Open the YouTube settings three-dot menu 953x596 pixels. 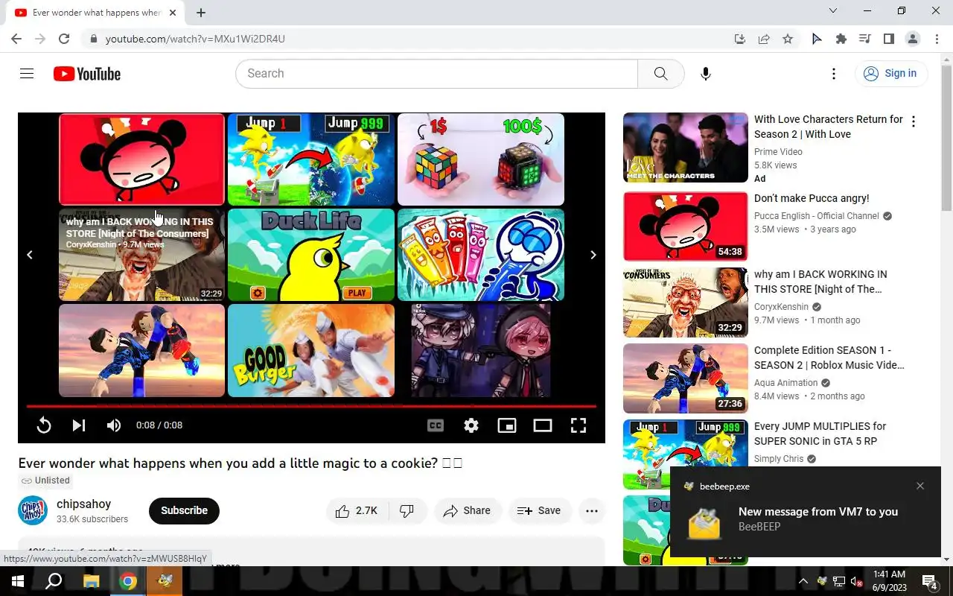click(834, 74)
